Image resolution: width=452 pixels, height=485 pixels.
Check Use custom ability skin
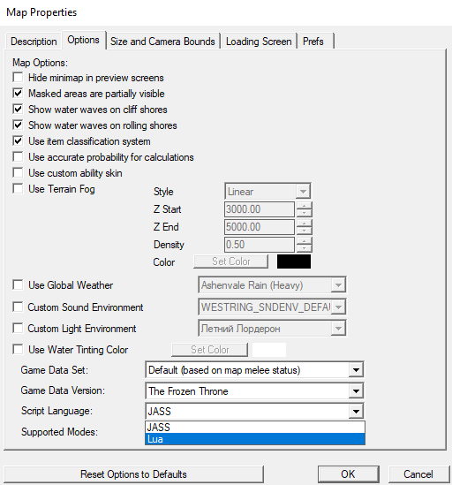coord(18,172)
